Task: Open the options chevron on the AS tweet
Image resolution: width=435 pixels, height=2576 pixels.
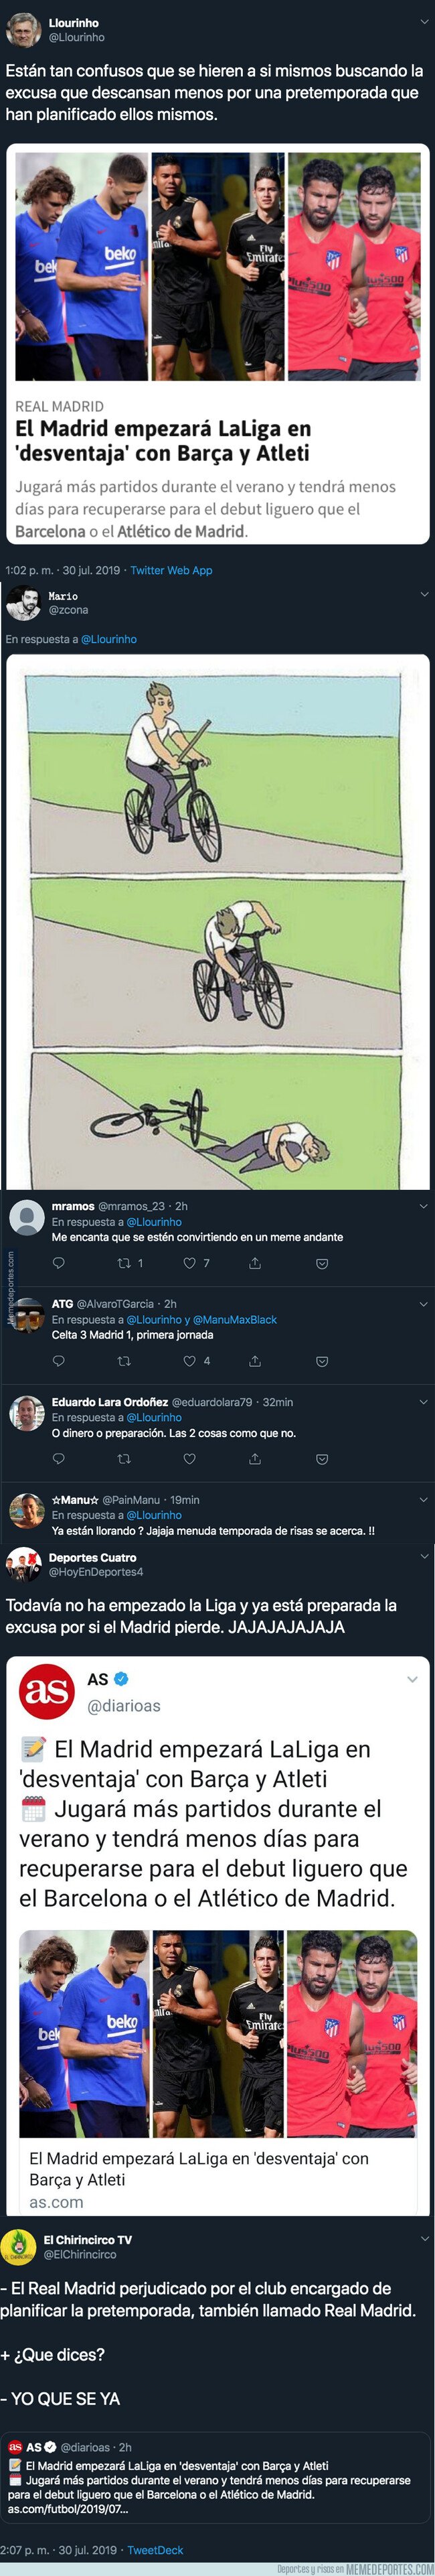Action: pyautogui.click(x=412, y=1680)
